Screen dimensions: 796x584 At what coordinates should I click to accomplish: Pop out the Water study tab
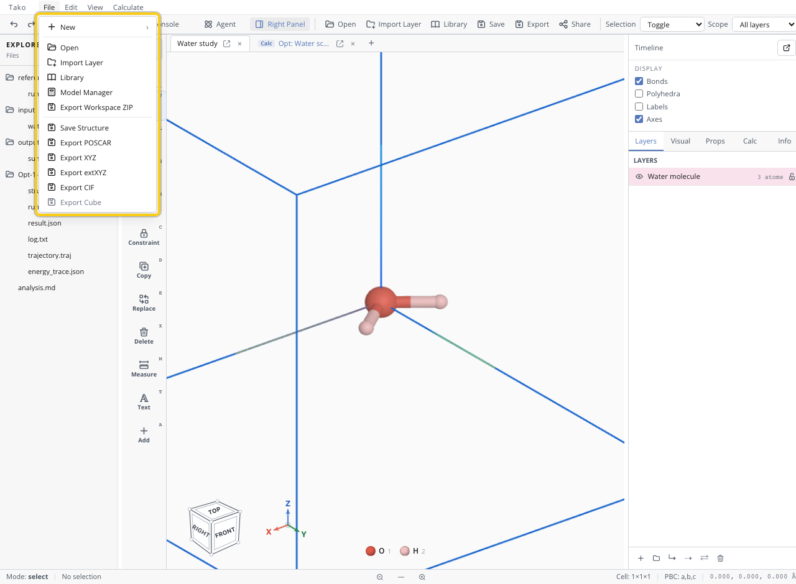click(x=227, y=43)
